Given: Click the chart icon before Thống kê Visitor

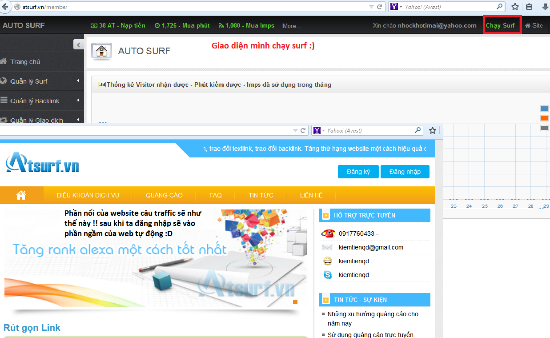Looking at the screenshot, I should click(102, 84).
